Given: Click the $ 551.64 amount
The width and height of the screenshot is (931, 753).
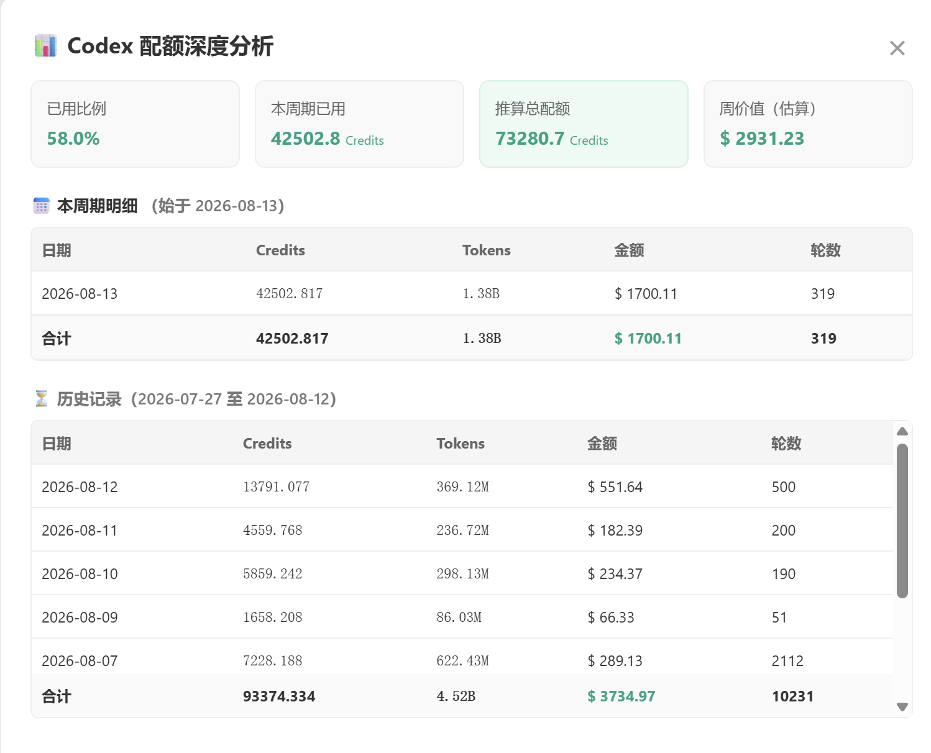Looking at the screenshot, I should (615, 487).
